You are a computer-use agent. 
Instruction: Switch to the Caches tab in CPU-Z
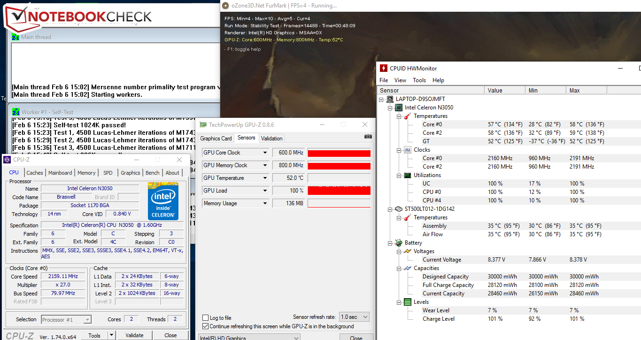[35, 173]
